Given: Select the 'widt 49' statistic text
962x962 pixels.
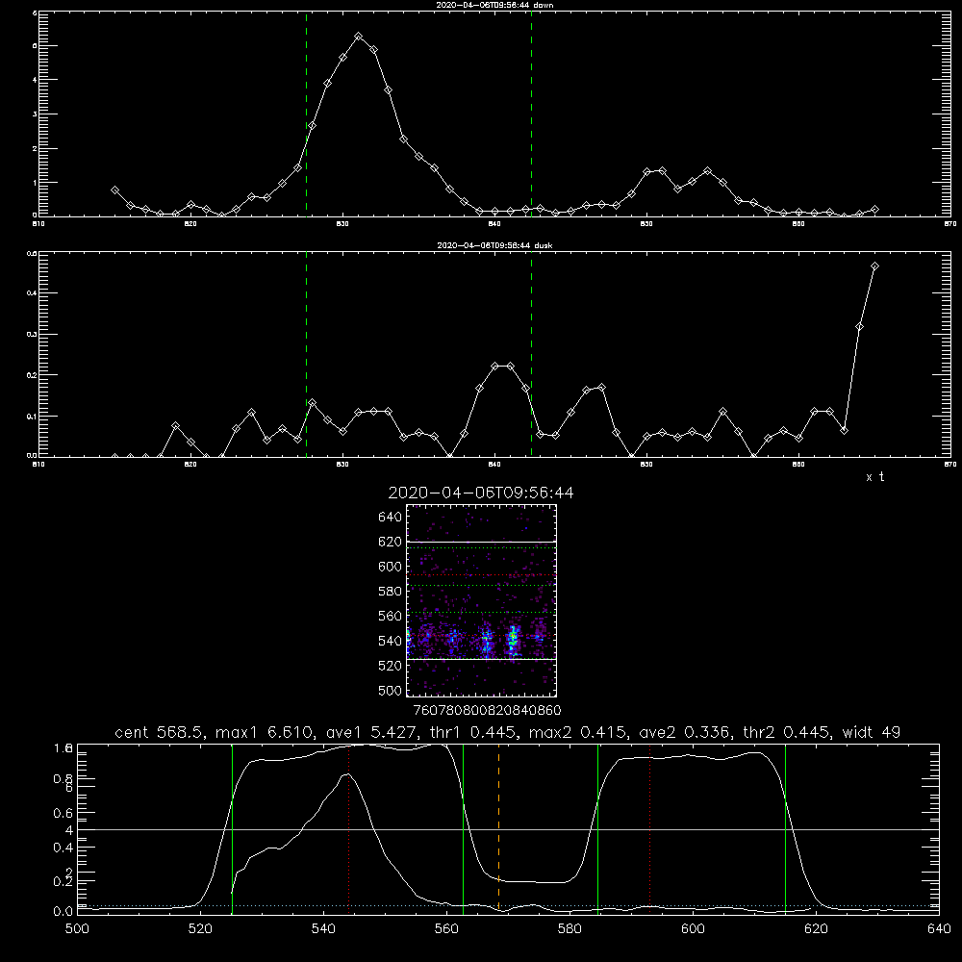Looking at the screenshot, I should pos(872,732).
